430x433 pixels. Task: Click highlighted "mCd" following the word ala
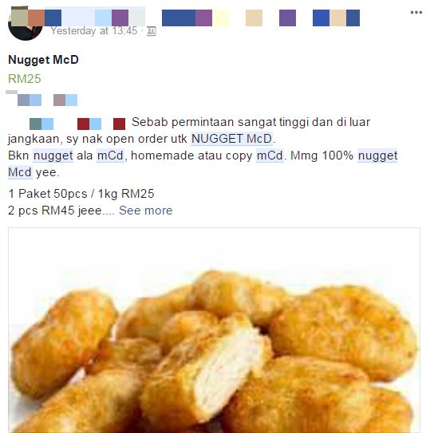click(x=110, y=155)
